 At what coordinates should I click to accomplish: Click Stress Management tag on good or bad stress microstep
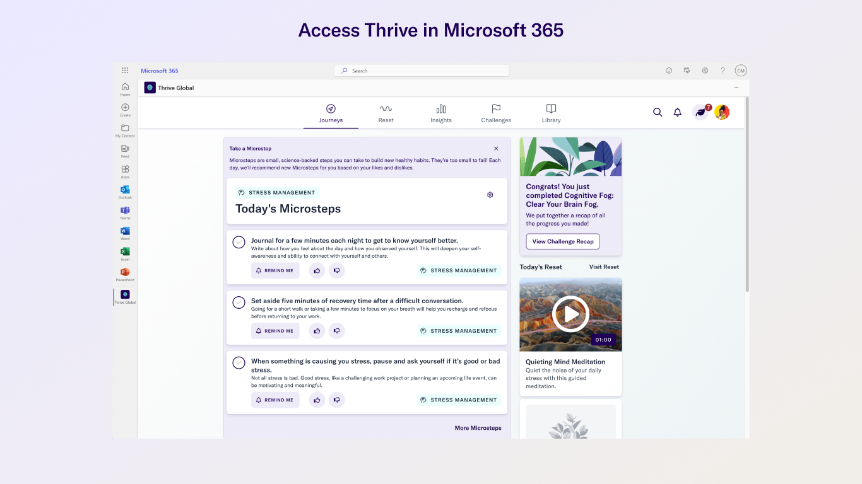(x=459, y=400)
